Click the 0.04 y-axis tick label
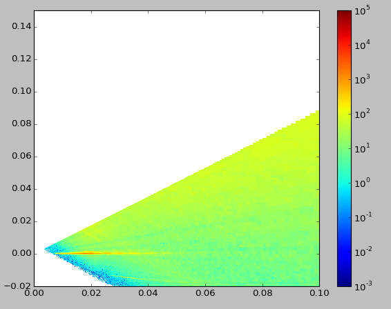Viewport: 391px width, 309px height. pyautogui.click(x=21, y=189)
